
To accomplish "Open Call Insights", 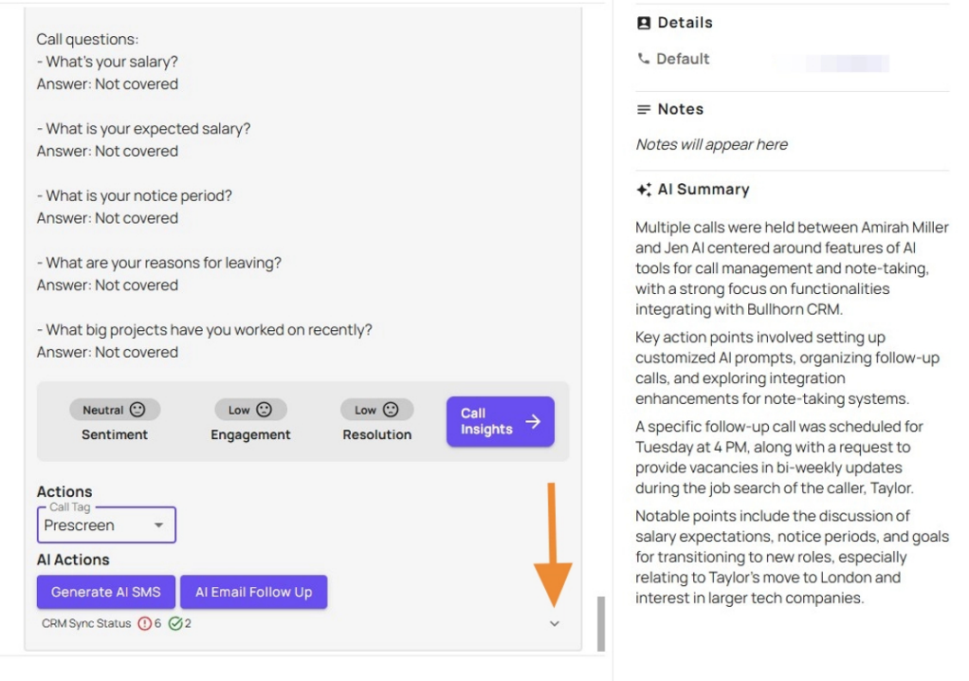I will [x=500, y=421].
